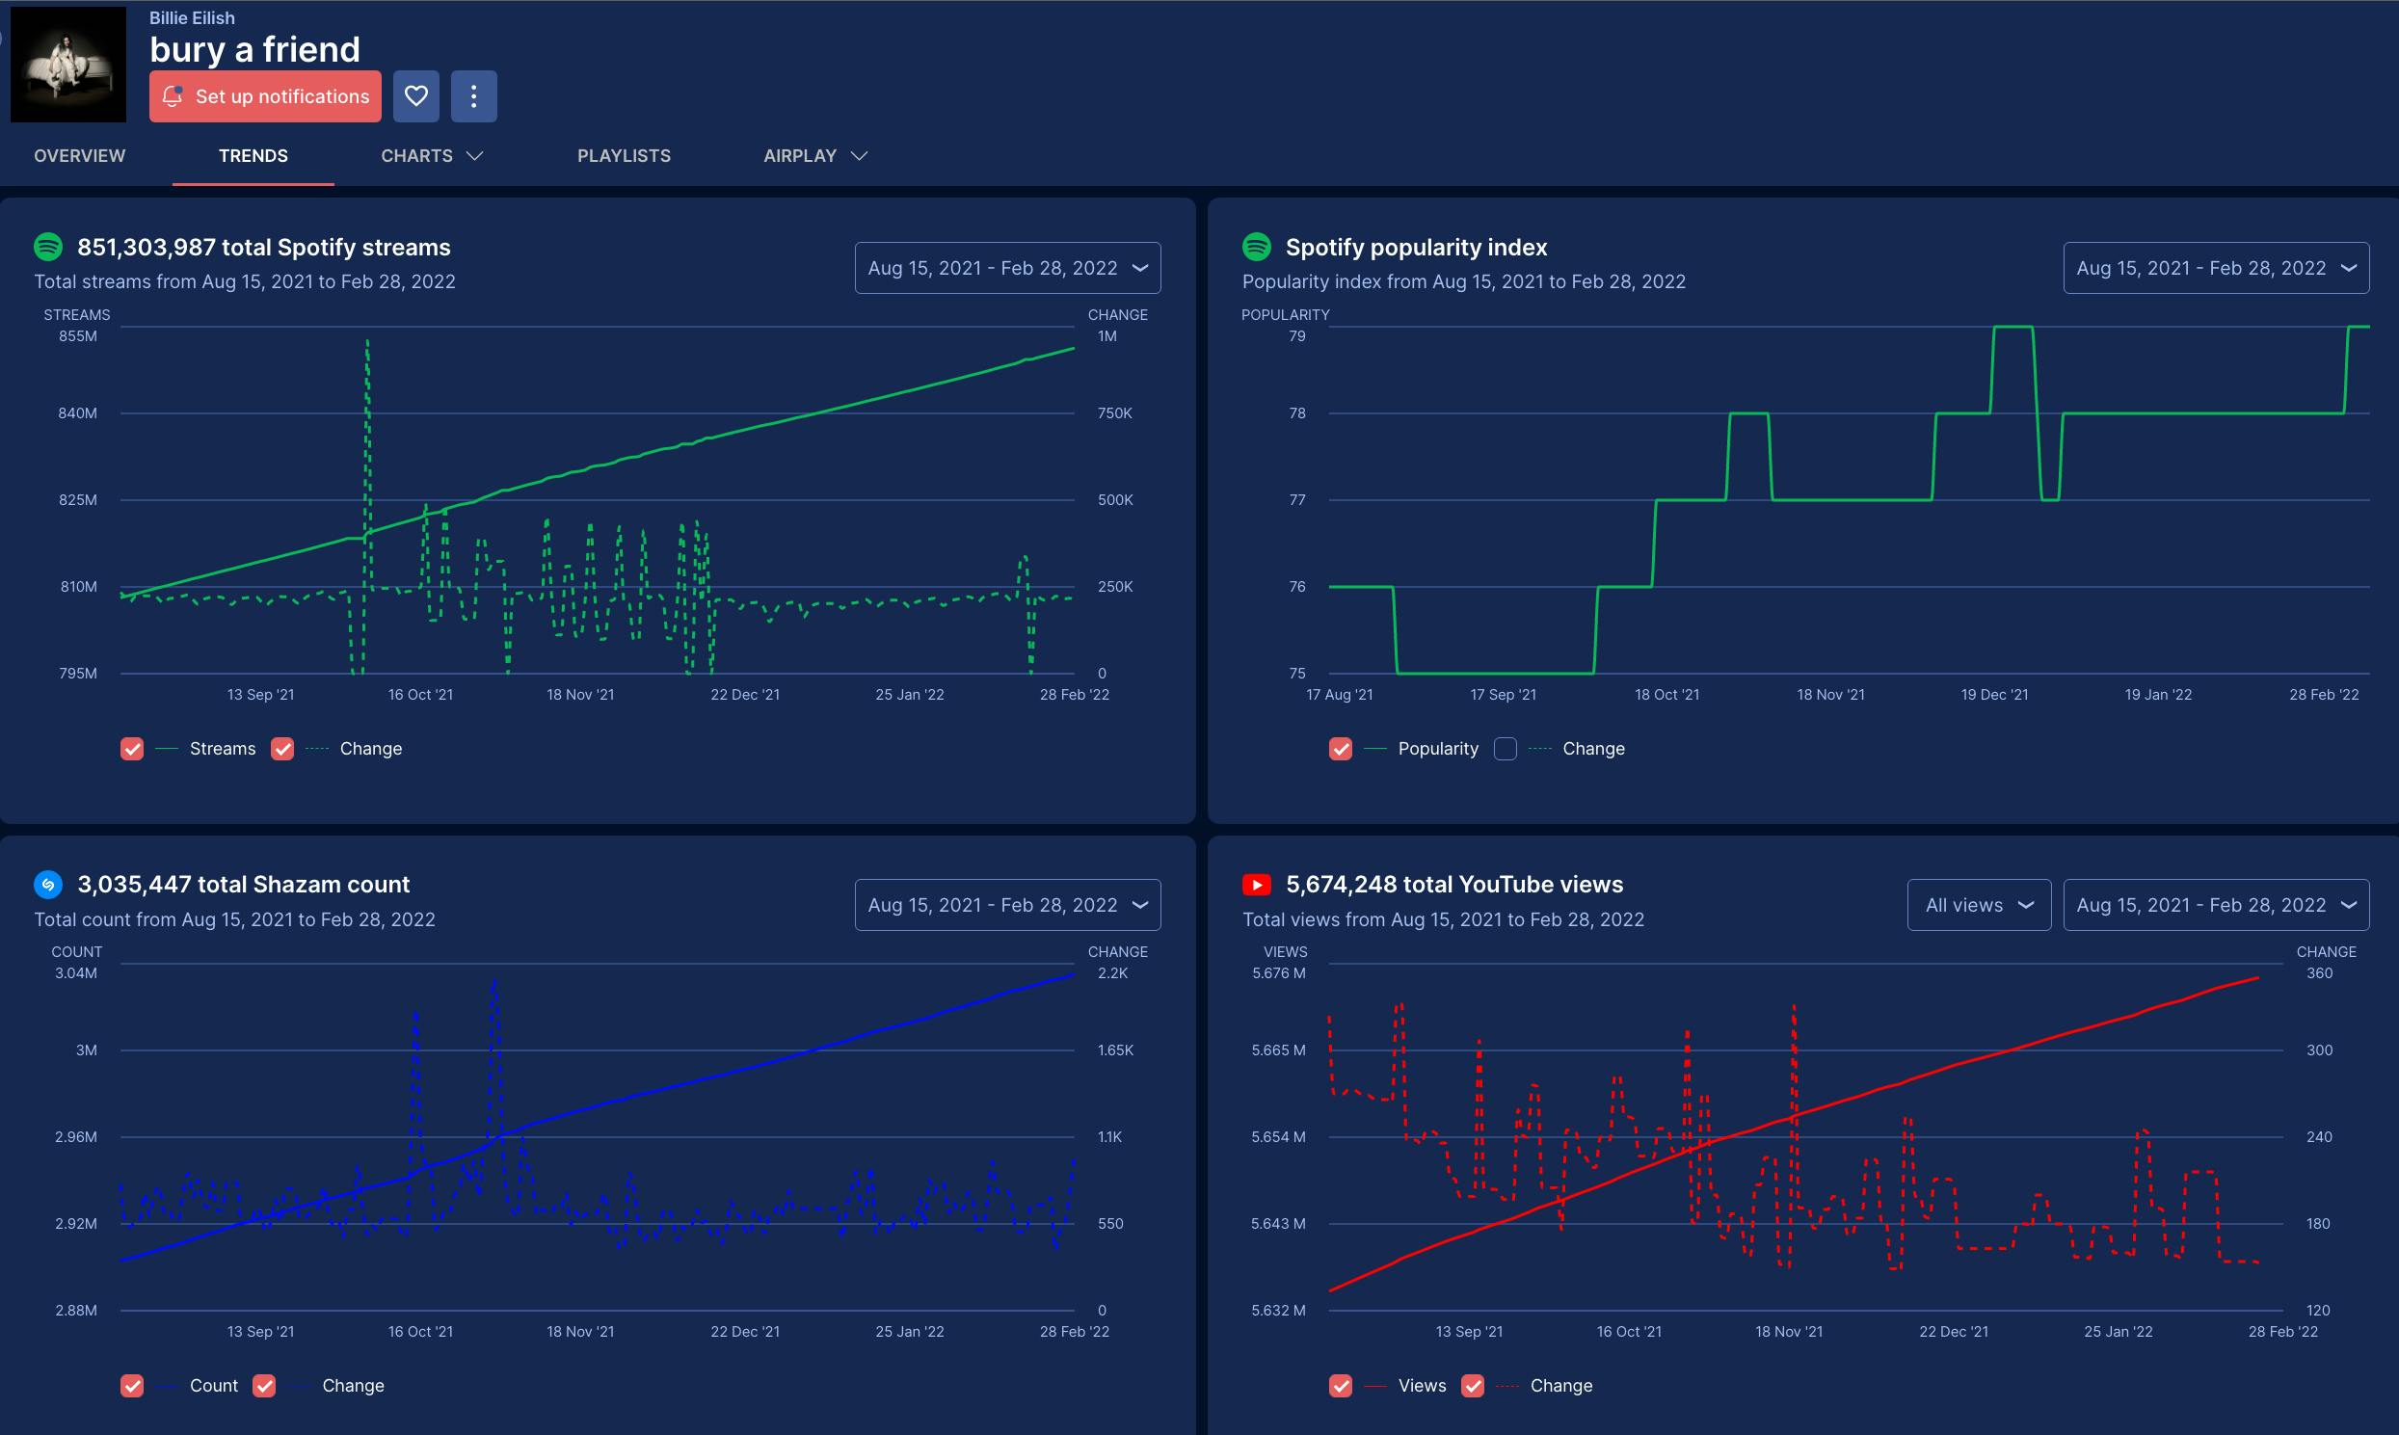Click the album cover thumbnail
This screenshot has height=1435, width=2399.
67,64
